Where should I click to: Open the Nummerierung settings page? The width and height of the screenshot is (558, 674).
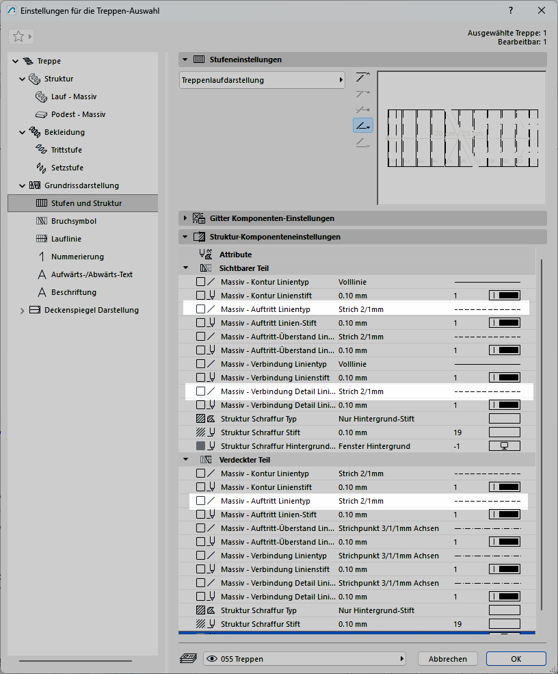click(77, 257)
